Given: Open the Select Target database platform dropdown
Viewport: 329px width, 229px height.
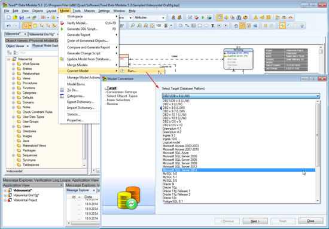Looking at the screenshot, I should tap(241, 96).
